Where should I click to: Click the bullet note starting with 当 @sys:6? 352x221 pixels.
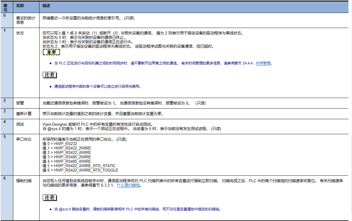(x=137, y=209)
